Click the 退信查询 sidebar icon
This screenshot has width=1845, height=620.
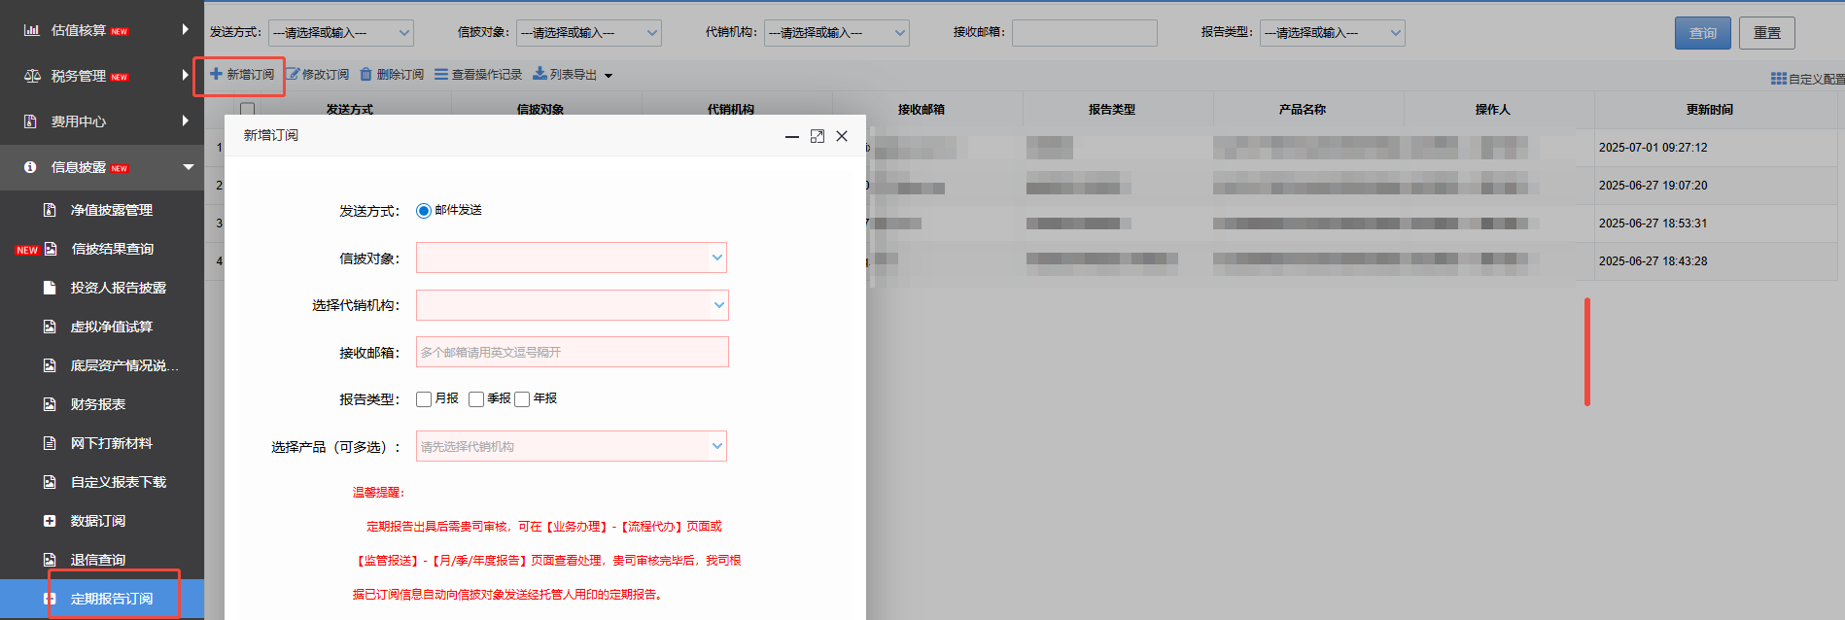click(50, 560)
